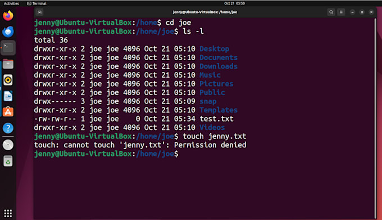This screenshot has height=220, width=382.
Task: Open the terminal hamburger menu
Action: [x=341, y=12]
